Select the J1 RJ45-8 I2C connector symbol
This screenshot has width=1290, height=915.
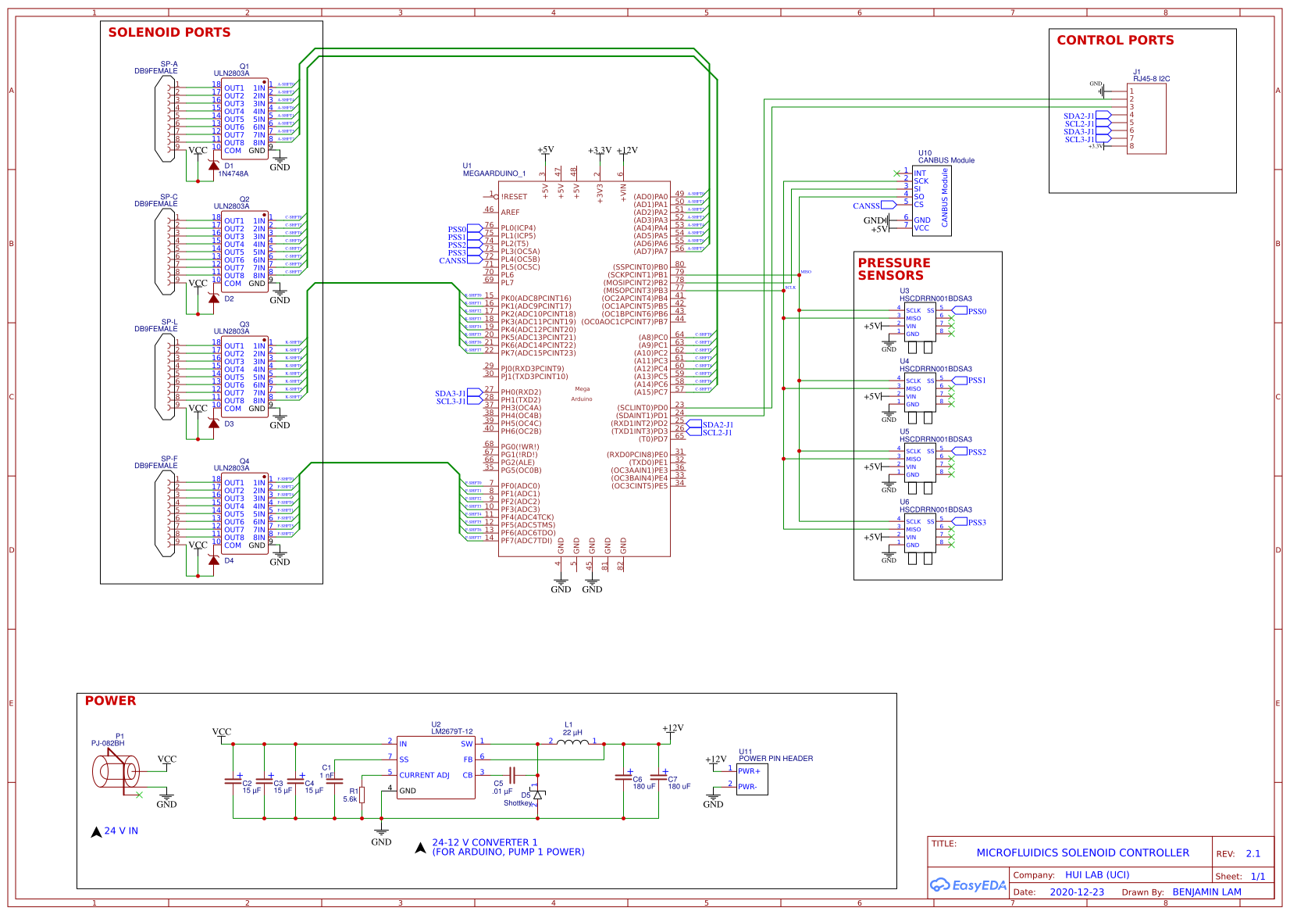click(x=1148, y=117)
